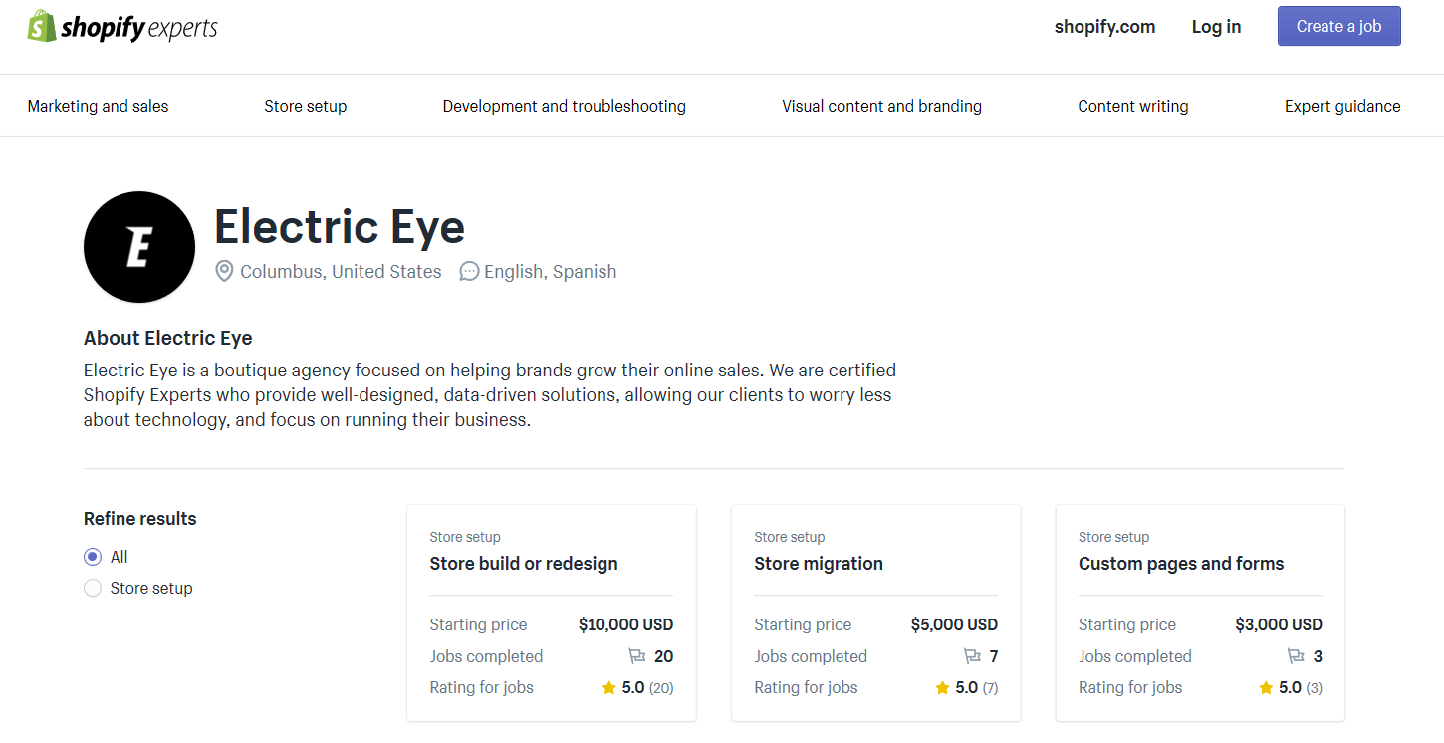Click the 5.0 (20) rating value
Image resolution: width=1444 pixels, height=743 pixels.
coord(647,687)
